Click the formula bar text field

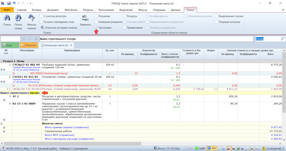click(x=145, y=39)
